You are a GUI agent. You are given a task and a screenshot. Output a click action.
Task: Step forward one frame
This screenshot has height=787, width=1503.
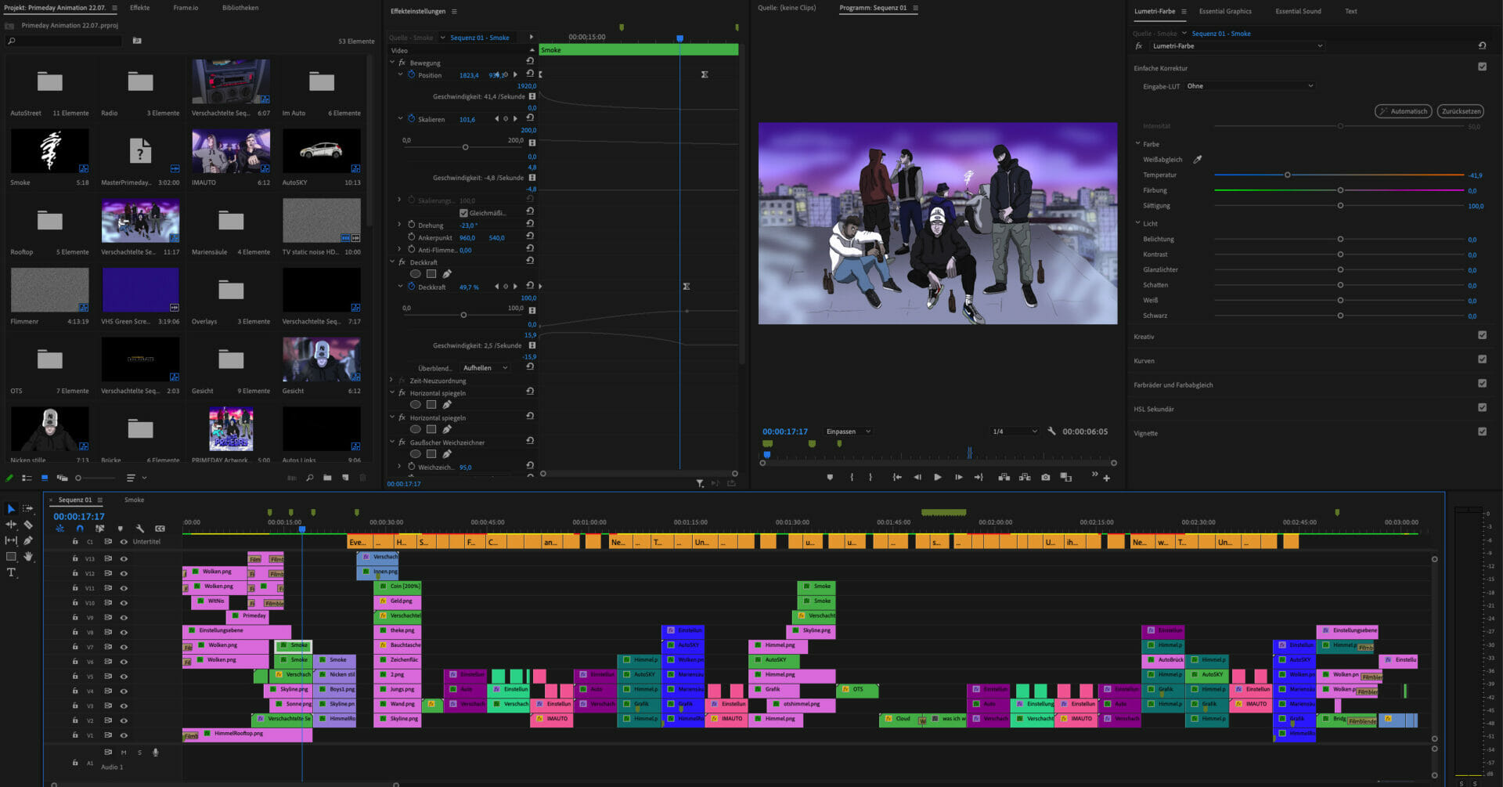[958, 477]
